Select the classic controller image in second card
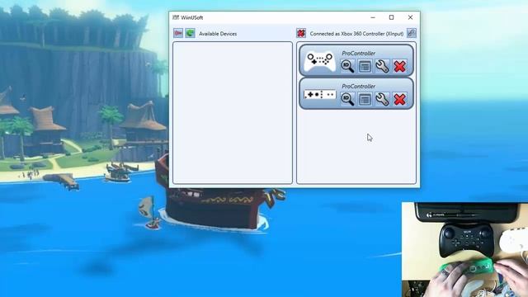Viewport: 528px width, 297px height. pyautogui.click(x=319, y=95)
